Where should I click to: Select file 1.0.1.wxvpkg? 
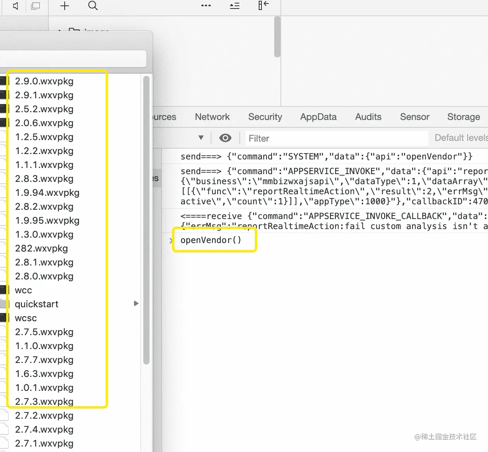click(44, 388)
